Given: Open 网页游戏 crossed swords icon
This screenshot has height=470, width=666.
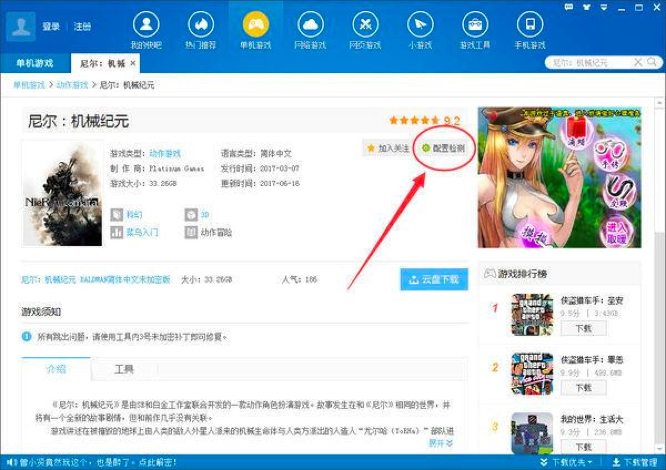Looking at the screenshot, I should point(365,25).
